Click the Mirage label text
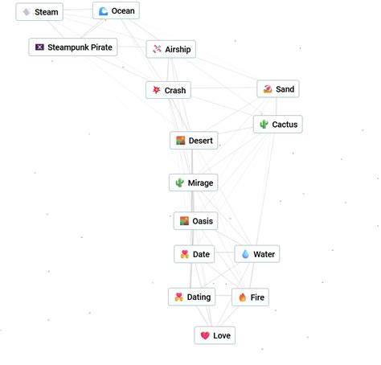This screenshot has height=365, width=381. [x=200, y=182]
